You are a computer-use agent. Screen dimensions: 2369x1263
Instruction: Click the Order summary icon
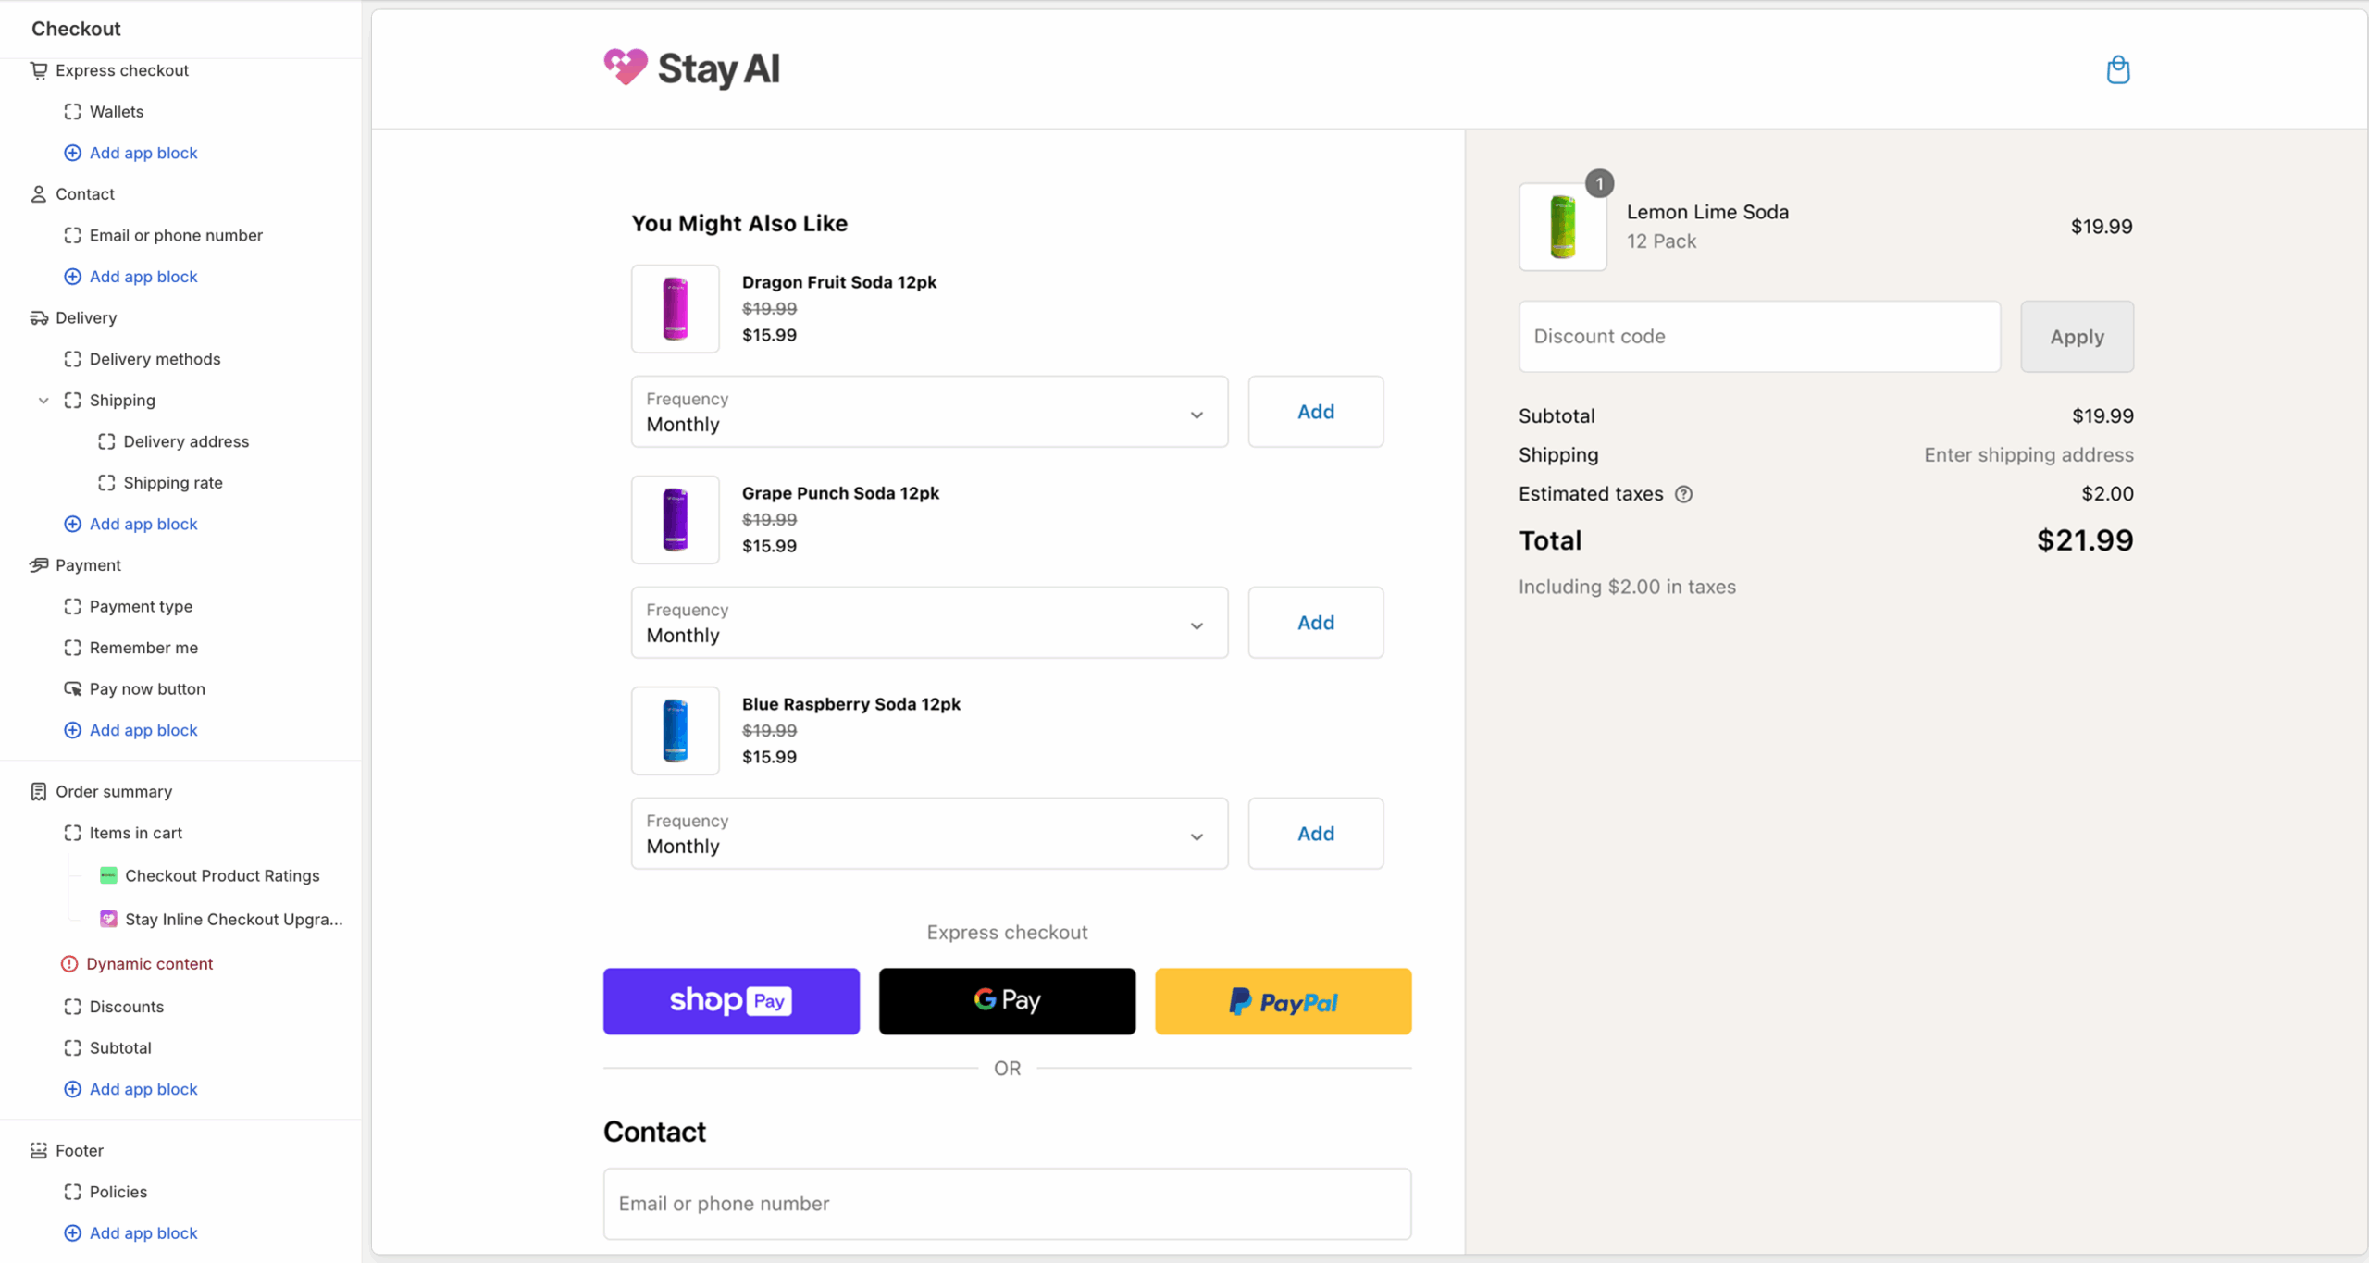[x=38, y=791]
